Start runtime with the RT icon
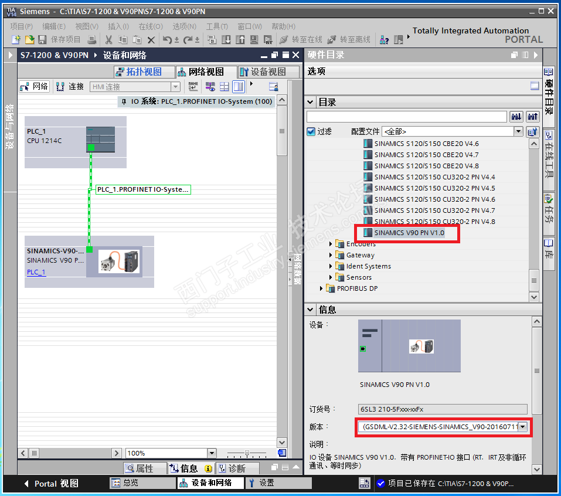Screen dimensions: 561x496 (x=268, y=40)
